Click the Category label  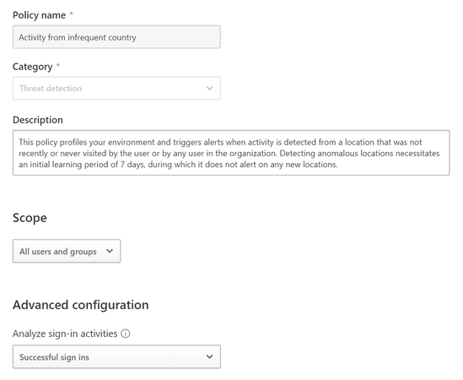coord(33,67)
